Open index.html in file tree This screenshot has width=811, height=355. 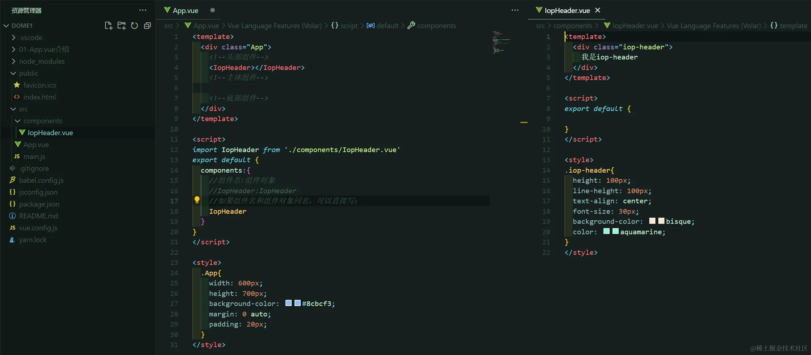coord(39,97)
